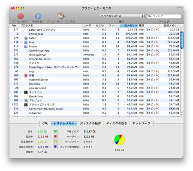The image size is (193, 171).
Task: Select the Xmarks for Safari process
Action: pyautogui.click(x=95, y=59)
